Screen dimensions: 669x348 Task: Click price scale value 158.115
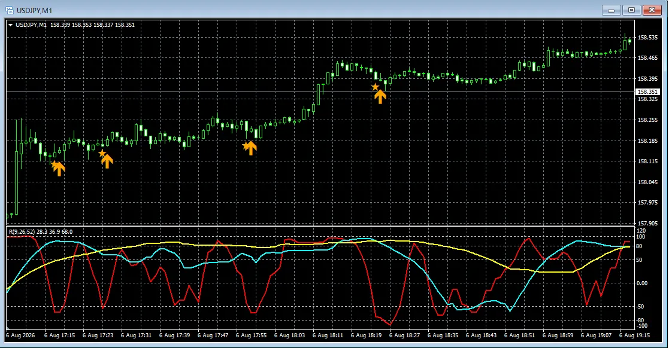click(x=647, y=161)
